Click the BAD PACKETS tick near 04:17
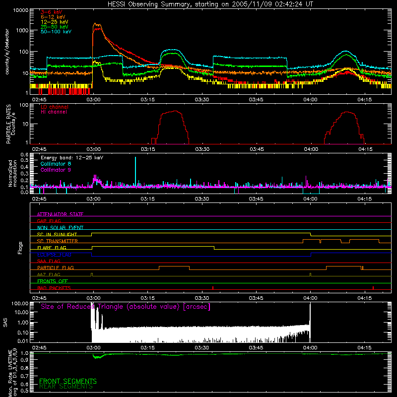The height and width of the screenshot is (397, 397). (373, 288)
